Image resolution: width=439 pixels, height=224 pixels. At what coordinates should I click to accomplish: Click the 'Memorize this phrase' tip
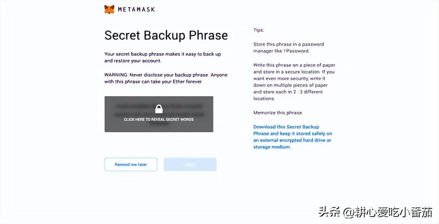278,113
